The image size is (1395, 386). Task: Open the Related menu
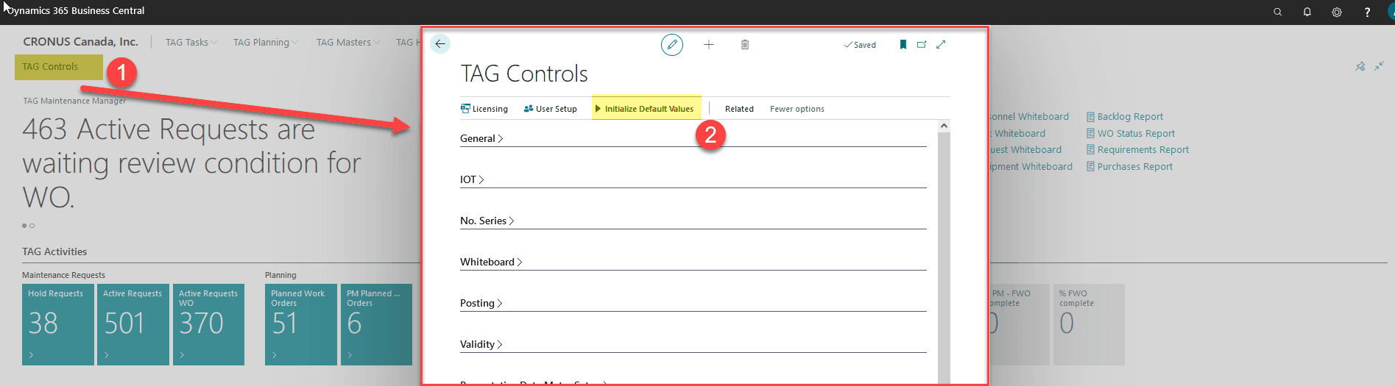tap(739, 109)
